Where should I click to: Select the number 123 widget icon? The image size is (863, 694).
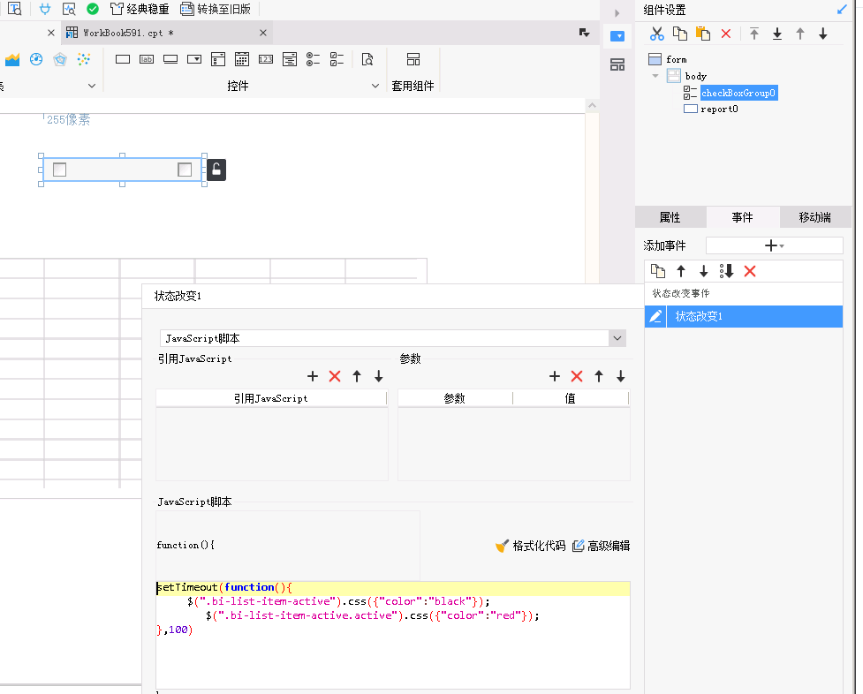pos(266,59)
